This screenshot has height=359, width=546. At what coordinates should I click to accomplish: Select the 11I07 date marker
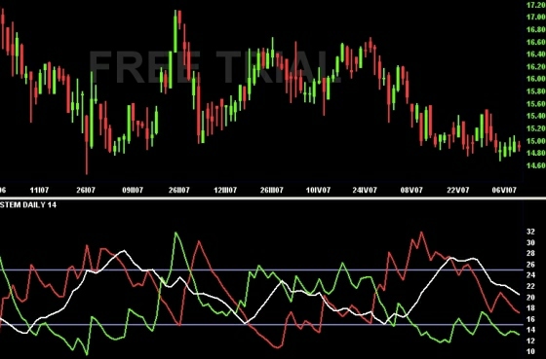pos(39,190)
